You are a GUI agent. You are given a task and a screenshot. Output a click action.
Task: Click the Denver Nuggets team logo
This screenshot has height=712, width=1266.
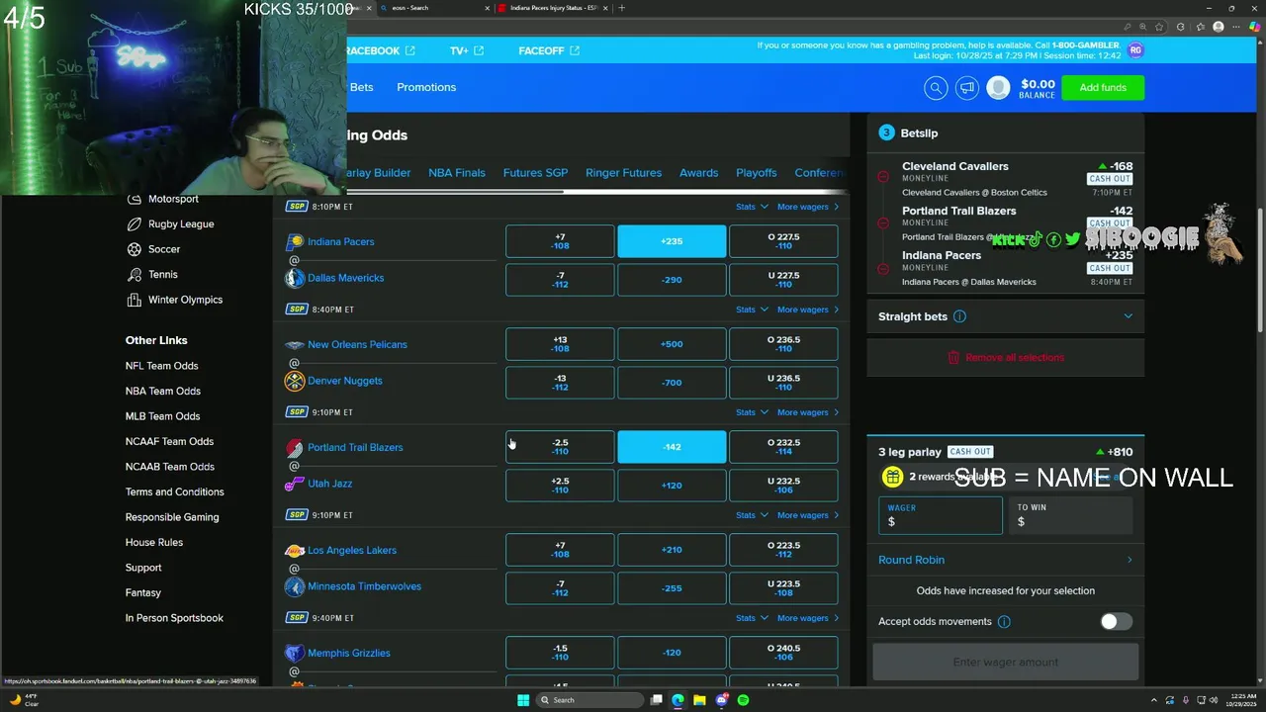pos(294,381)
